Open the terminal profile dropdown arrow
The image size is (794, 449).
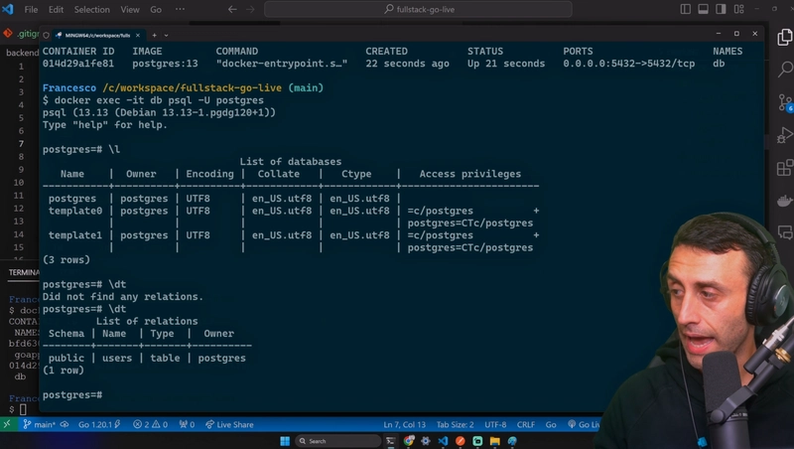tap(166, 35)
